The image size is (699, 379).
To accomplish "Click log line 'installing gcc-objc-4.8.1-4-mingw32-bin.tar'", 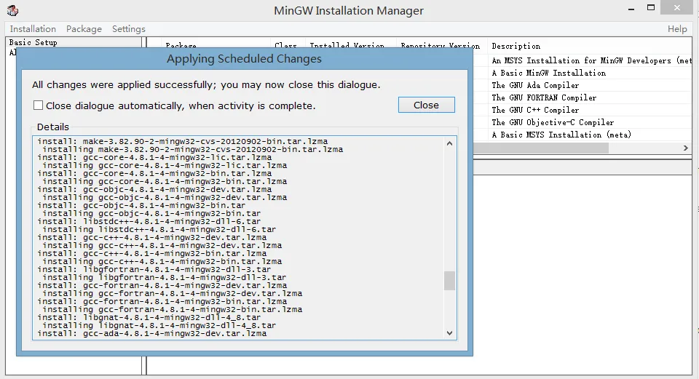I will coord(151,213).
